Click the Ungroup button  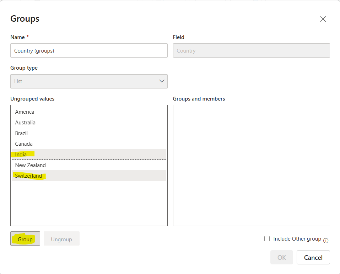[61, 238]
